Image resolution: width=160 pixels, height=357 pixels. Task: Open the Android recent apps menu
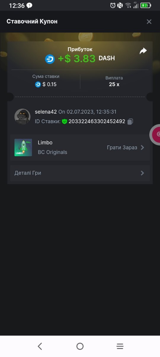(x=120, y=346)
